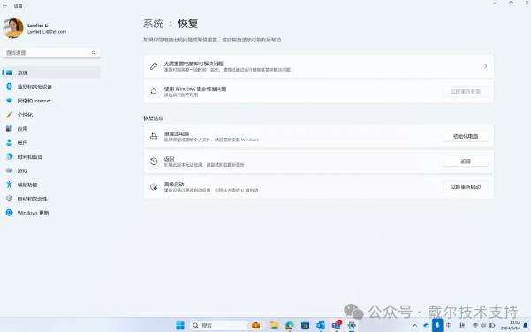The width and height of the screenshot is (531, 332).
Task: Click the 立即重新启动 button
Action: coord(466,187)
